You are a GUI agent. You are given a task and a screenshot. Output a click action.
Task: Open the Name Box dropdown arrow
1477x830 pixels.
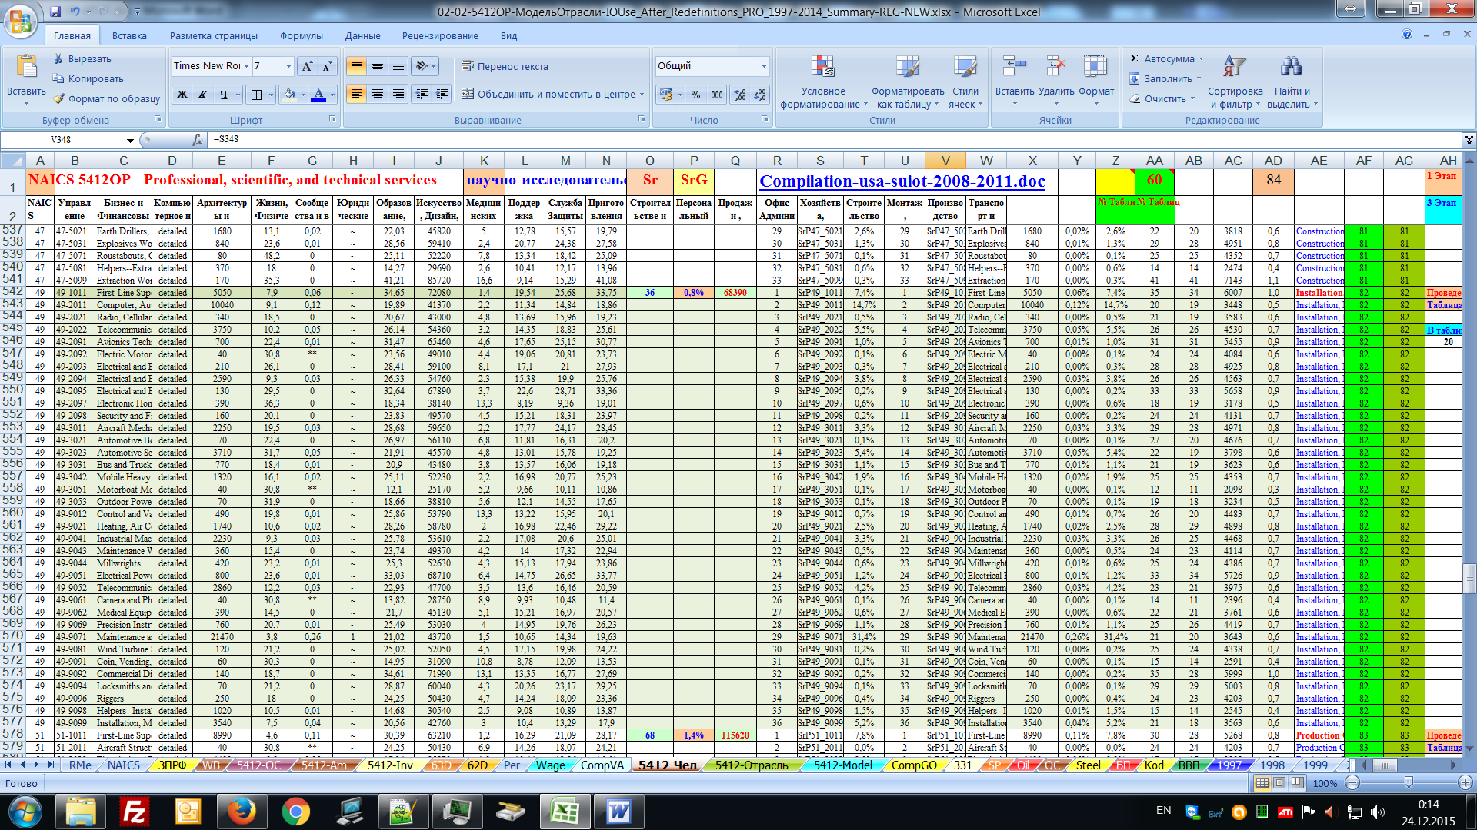point(130,140)
